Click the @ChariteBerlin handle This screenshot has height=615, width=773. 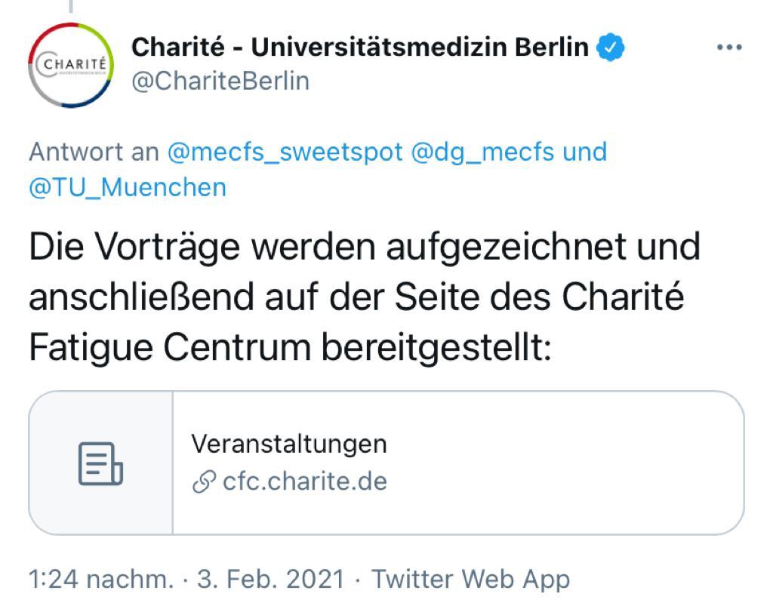[220, 81]
